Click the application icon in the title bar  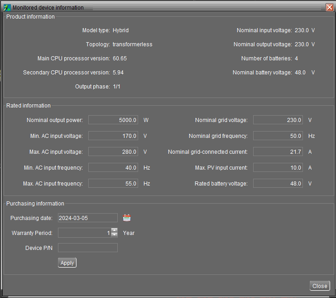[7, 7]
